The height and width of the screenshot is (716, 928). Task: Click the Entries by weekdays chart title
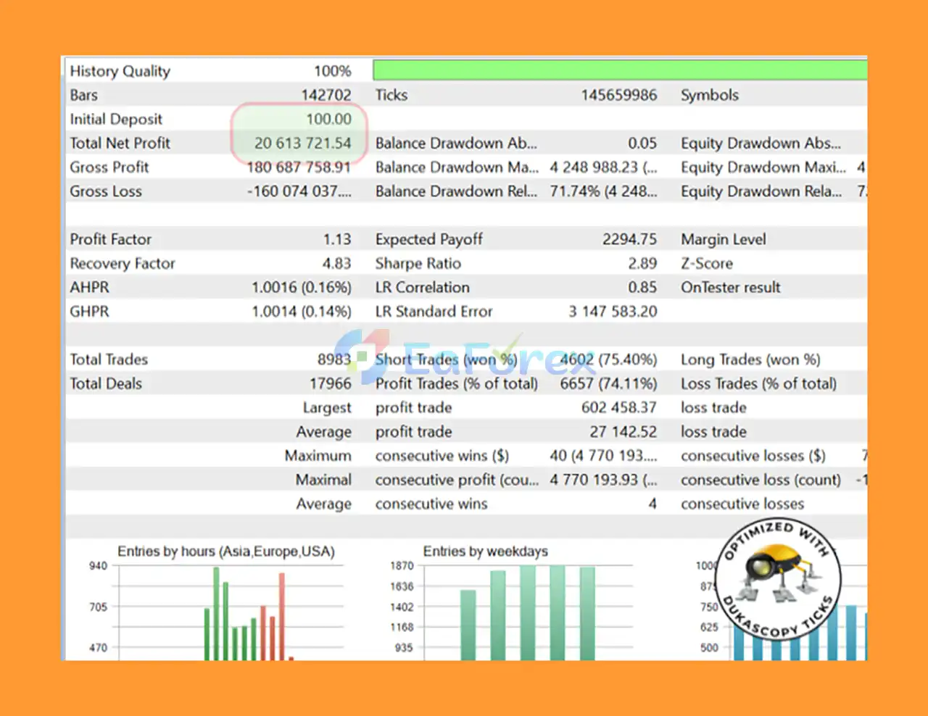pyautogui.click(x=485, y=551)
